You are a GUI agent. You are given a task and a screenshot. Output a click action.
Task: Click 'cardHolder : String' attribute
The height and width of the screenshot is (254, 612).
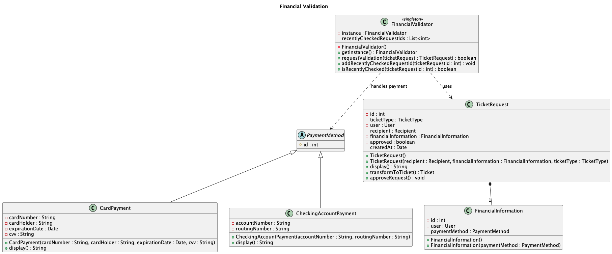(x=31, y=223)
